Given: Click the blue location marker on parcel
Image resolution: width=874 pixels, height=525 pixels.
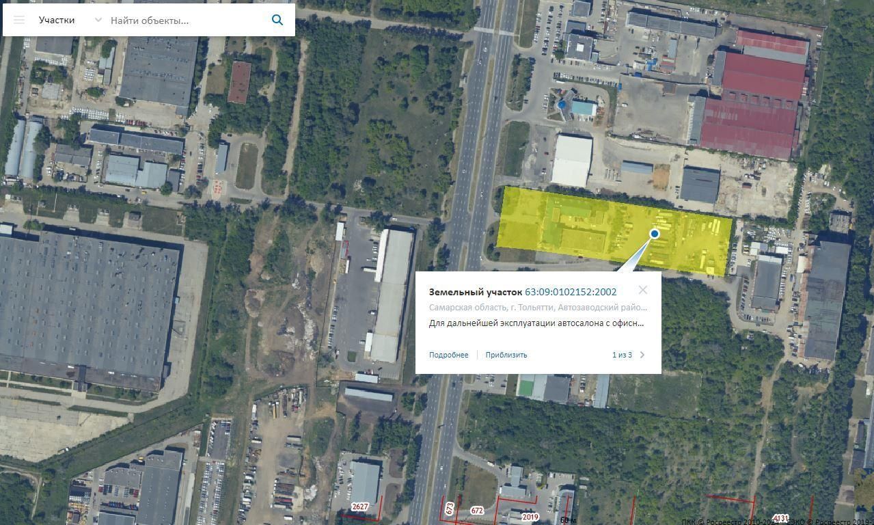Looking at the screenshot, I should [654, 234].
